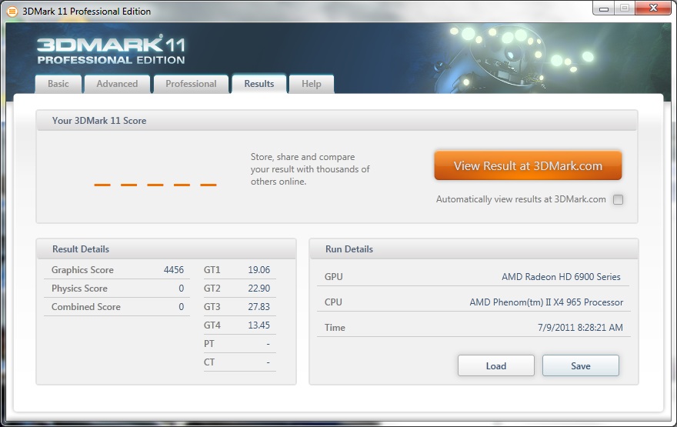Enable automatically view results at 3DMark.com
Image resolution: width=677 pixels, height=427 pixels.
pyautogui.click(x=619, y=199)
